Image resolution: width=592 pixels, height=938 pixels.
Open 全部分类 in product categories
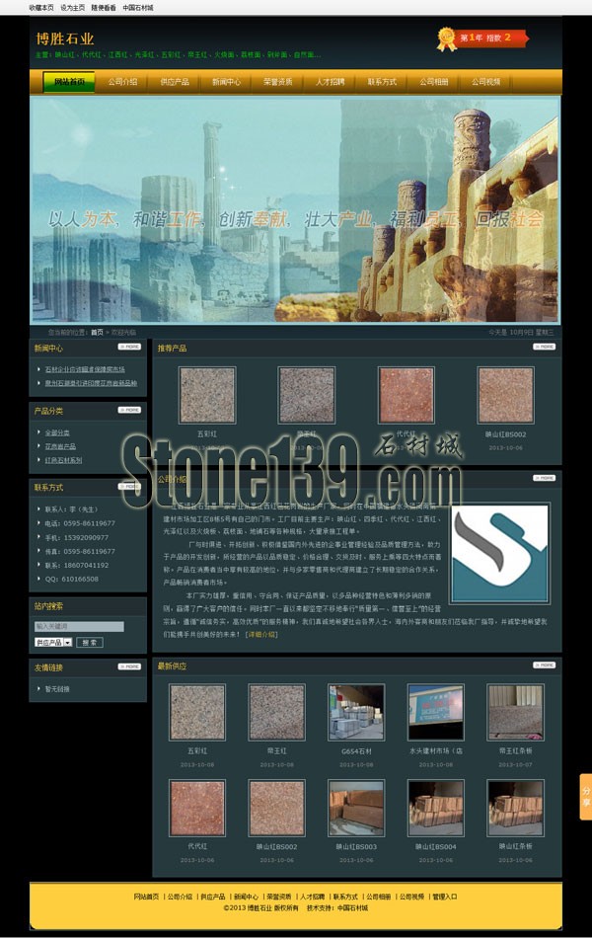point(57,432)
